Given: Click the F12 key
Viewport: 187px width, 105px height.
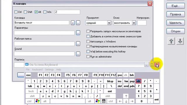Looking at the screenshot, I should click(113, 75).
